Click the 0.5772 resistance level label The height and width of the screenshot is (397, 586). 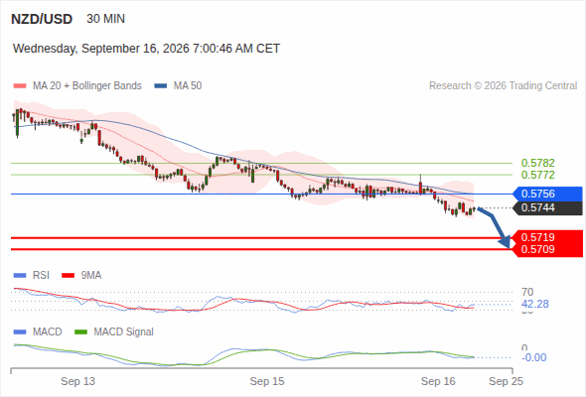point(537,175)
